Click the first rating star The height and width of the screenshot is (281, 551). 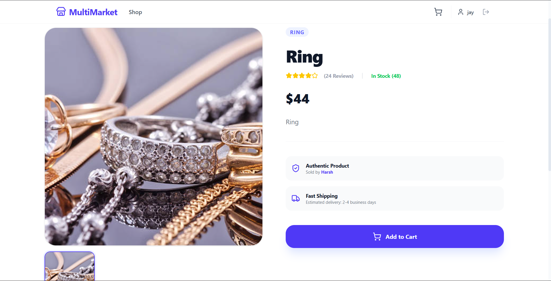pyautogui.click(x=289, y=76)
